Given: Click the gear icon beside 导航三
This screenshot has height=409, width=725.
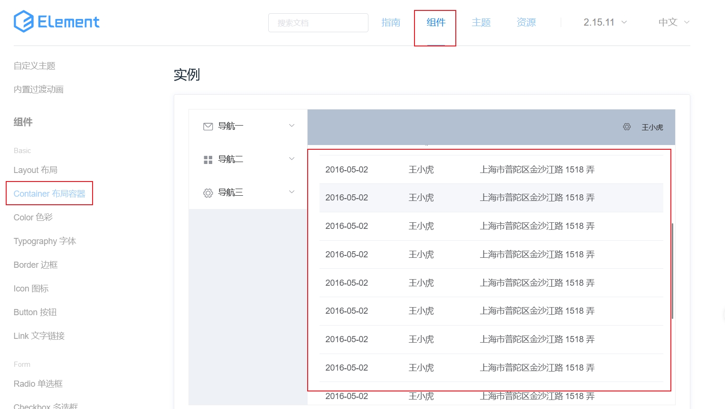Looking at the screenshot, I should click(208, 193).
